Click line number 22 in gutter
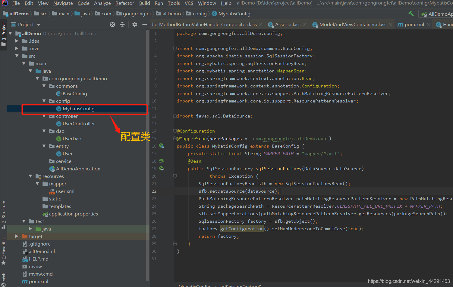Viewport: 453px width, 287px height. (154, 191)
